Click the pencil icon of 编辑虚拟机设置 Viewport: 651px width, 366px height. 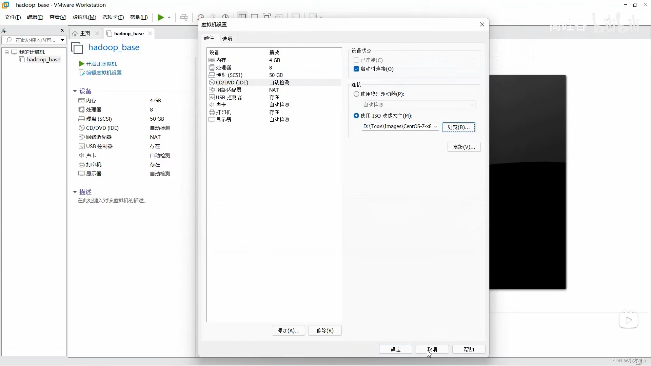click(x=81, y=73)
